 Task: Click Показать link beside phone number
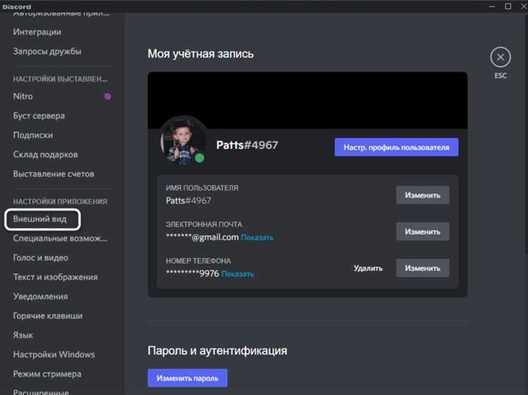[x=238, y=274]
